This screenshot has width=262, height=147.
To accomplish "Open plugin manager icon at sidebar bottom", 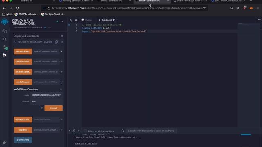I will click(5, 143).
